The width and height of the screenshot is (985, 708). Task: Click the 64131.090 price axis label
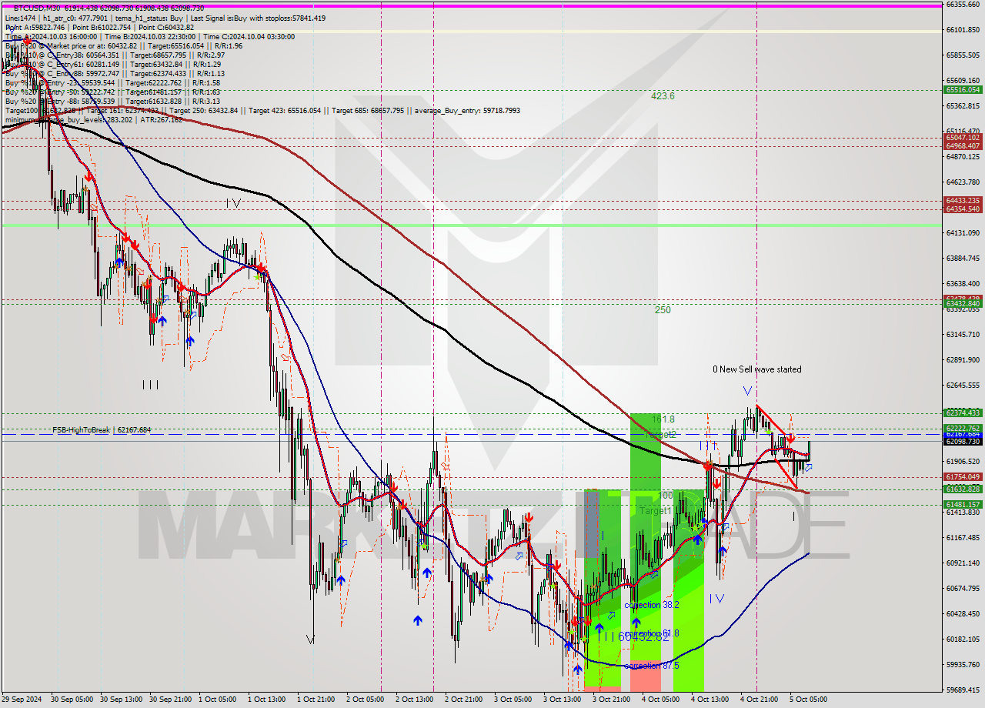point(963,232)
